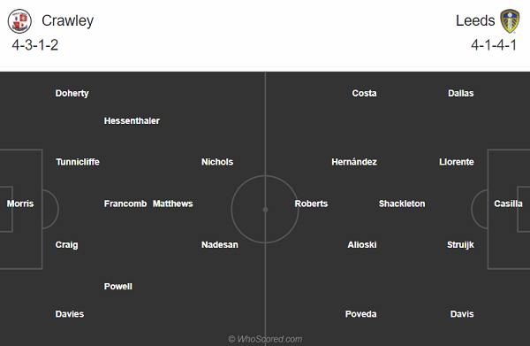Select player Hessenthaler on the pitch

[x=132, y=121]
